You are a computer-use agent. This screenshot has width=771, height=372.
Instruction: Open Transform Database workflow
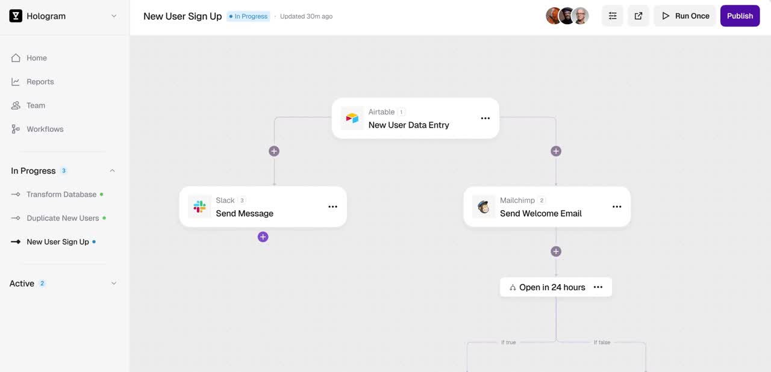[x=61, y=194]
